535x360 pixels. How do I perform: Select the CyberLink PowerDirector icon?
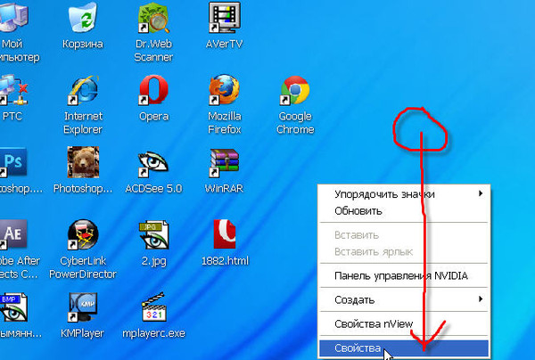pos(83,235)
